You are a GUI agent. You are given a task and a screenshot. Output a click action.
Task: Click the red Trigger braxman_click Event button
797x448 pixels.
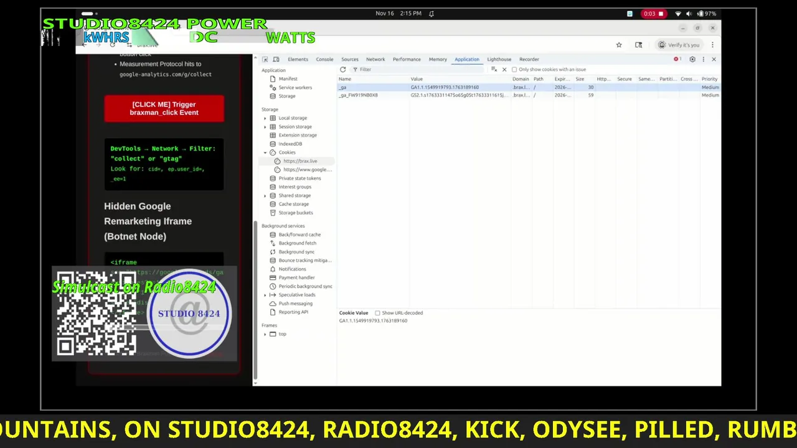pyautogui.click(x=164, y=108)
